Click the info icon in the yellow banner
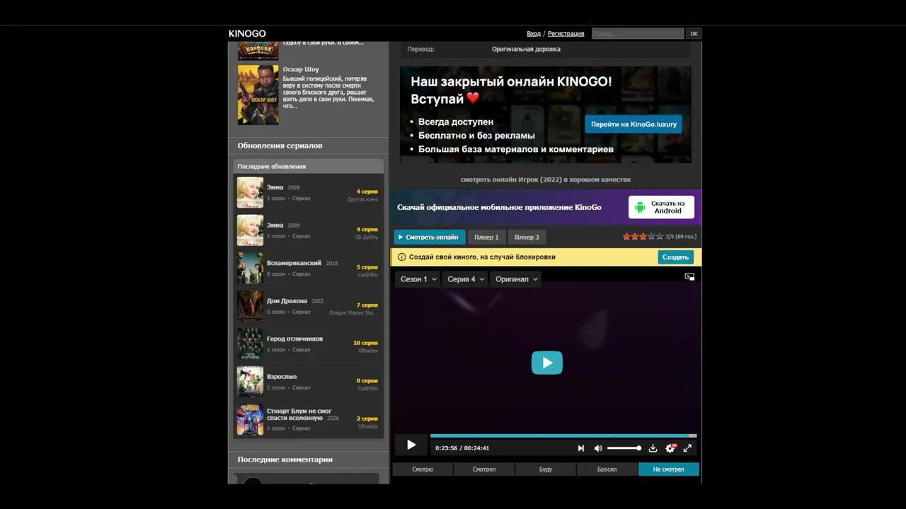Viewport: 906px width, 509px height. click(401, 257)
